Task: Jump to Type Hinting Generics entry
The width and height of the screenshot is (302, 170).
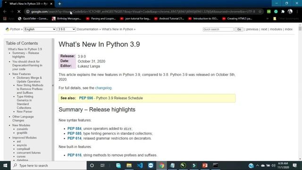Action: tap(25, 102)
